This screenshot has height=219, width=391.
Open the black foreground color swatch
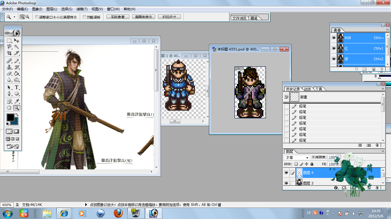(x=10, y=117)
